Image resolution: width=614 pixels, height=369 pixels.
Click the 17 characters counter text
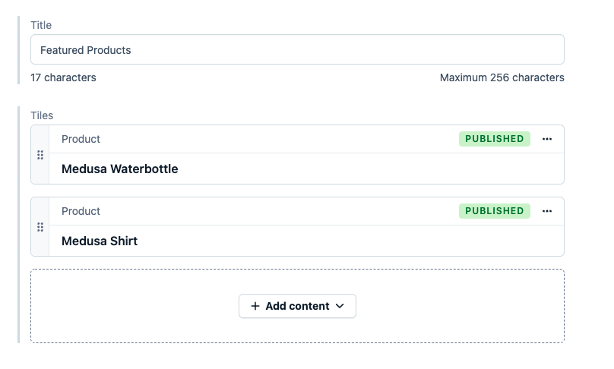coord(63,77)
